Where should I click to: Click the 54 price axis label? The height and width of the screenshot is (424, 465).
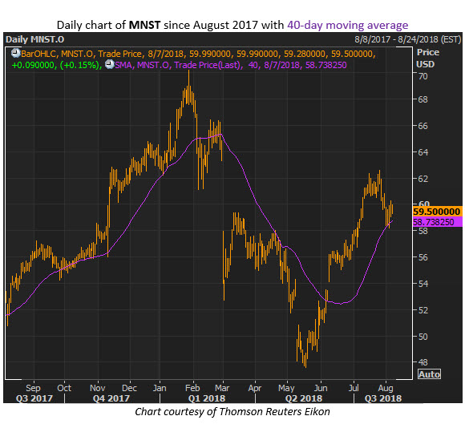pos(423,284)
